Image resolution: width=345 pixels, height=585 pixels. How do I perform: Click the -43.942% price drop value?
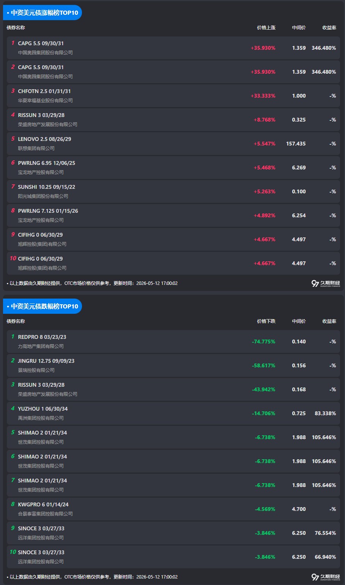264,389
